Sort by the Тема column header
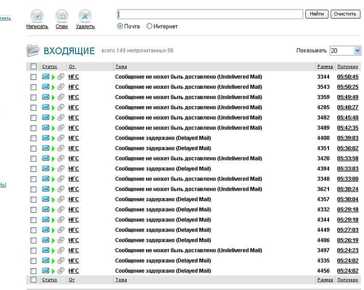Screen dimensions: 364x290 [121, 66]
